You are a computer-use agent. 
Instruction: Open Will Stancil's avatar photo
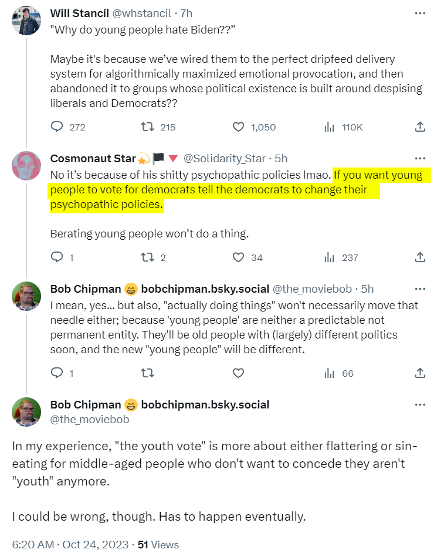pyautogui.click(x=26, y=22)
